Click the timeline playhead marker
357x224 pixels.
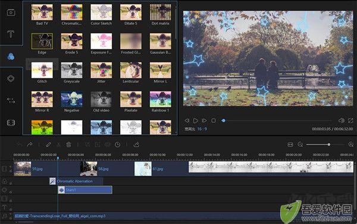pyautogui.click(x=58, y=158)
